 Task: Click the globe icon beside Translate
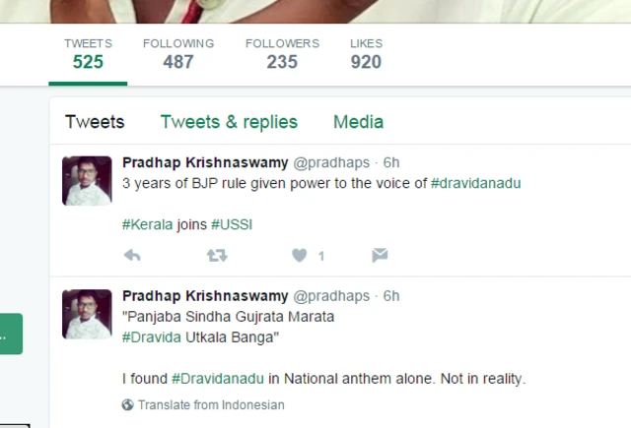(x=127, y=404)
